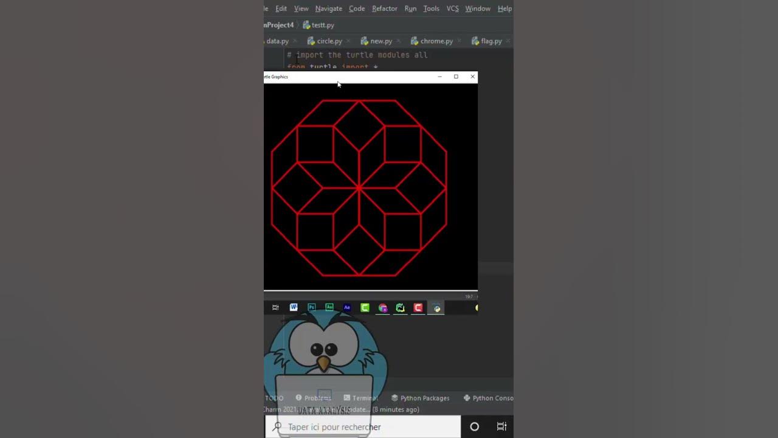The image size is (778, 438).
Task: Click testt.py in the breadcrumb
Action: click(323, 25)
